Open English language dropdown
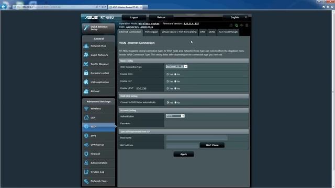335x188 pixels. pyautogui.click(x=236, y=17)
